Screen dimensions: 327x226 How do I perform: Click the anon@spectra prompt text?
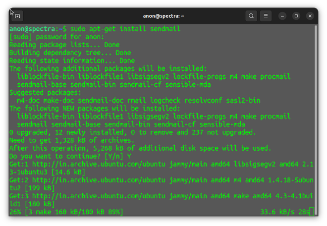click(x=32, y=29)
